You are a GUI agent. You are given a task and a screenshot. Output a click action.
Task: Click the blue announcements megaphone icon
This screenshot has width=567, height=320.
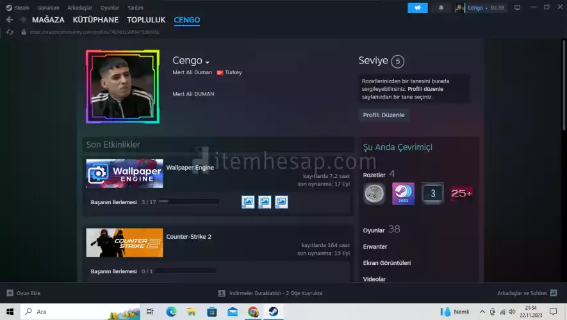pyautogui.click(x=417, y=8)
